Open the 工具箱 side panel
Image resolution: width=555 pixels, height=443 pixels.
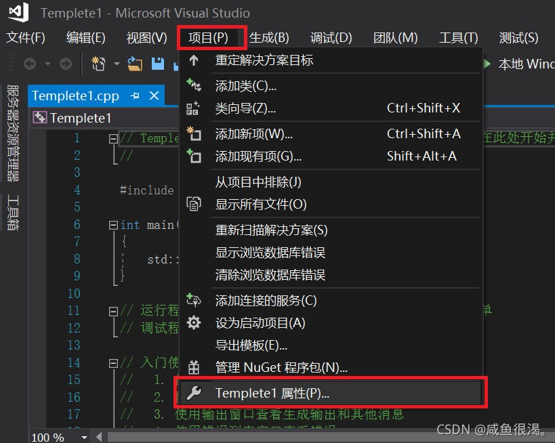coord(13,212)
